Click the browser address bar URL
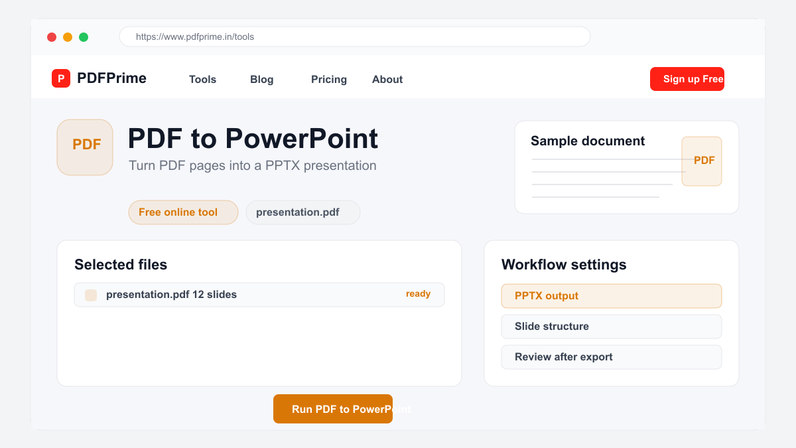This screenshot has width=796, height=448. (x=355, y=37)
